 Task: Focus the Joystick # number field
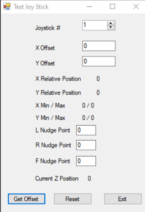(x=95, y=25)
